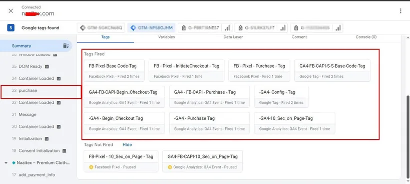Open FB - Pixel - InitiateCheckout - Tag card
The width and height of the screenshot is (410, 184).
click(186, 71)
